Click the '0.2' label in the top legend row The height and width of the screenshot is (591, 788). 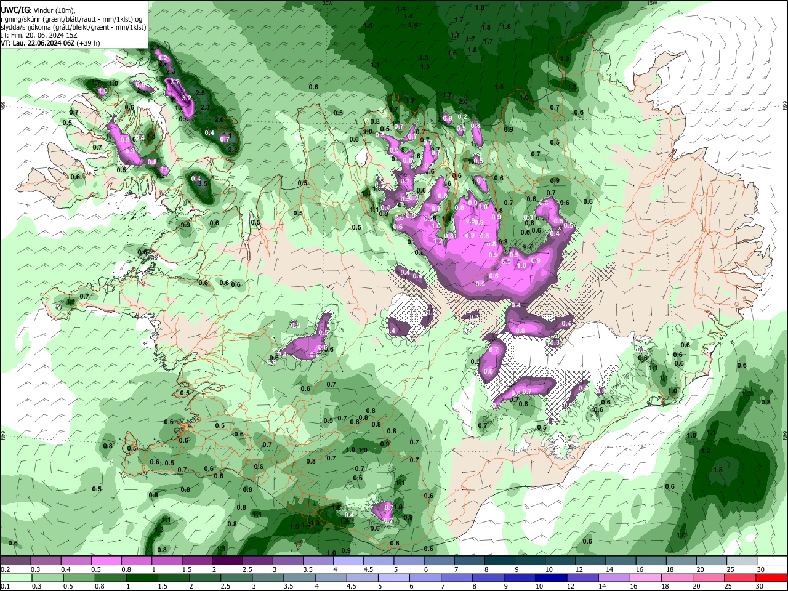coord(5,569)
